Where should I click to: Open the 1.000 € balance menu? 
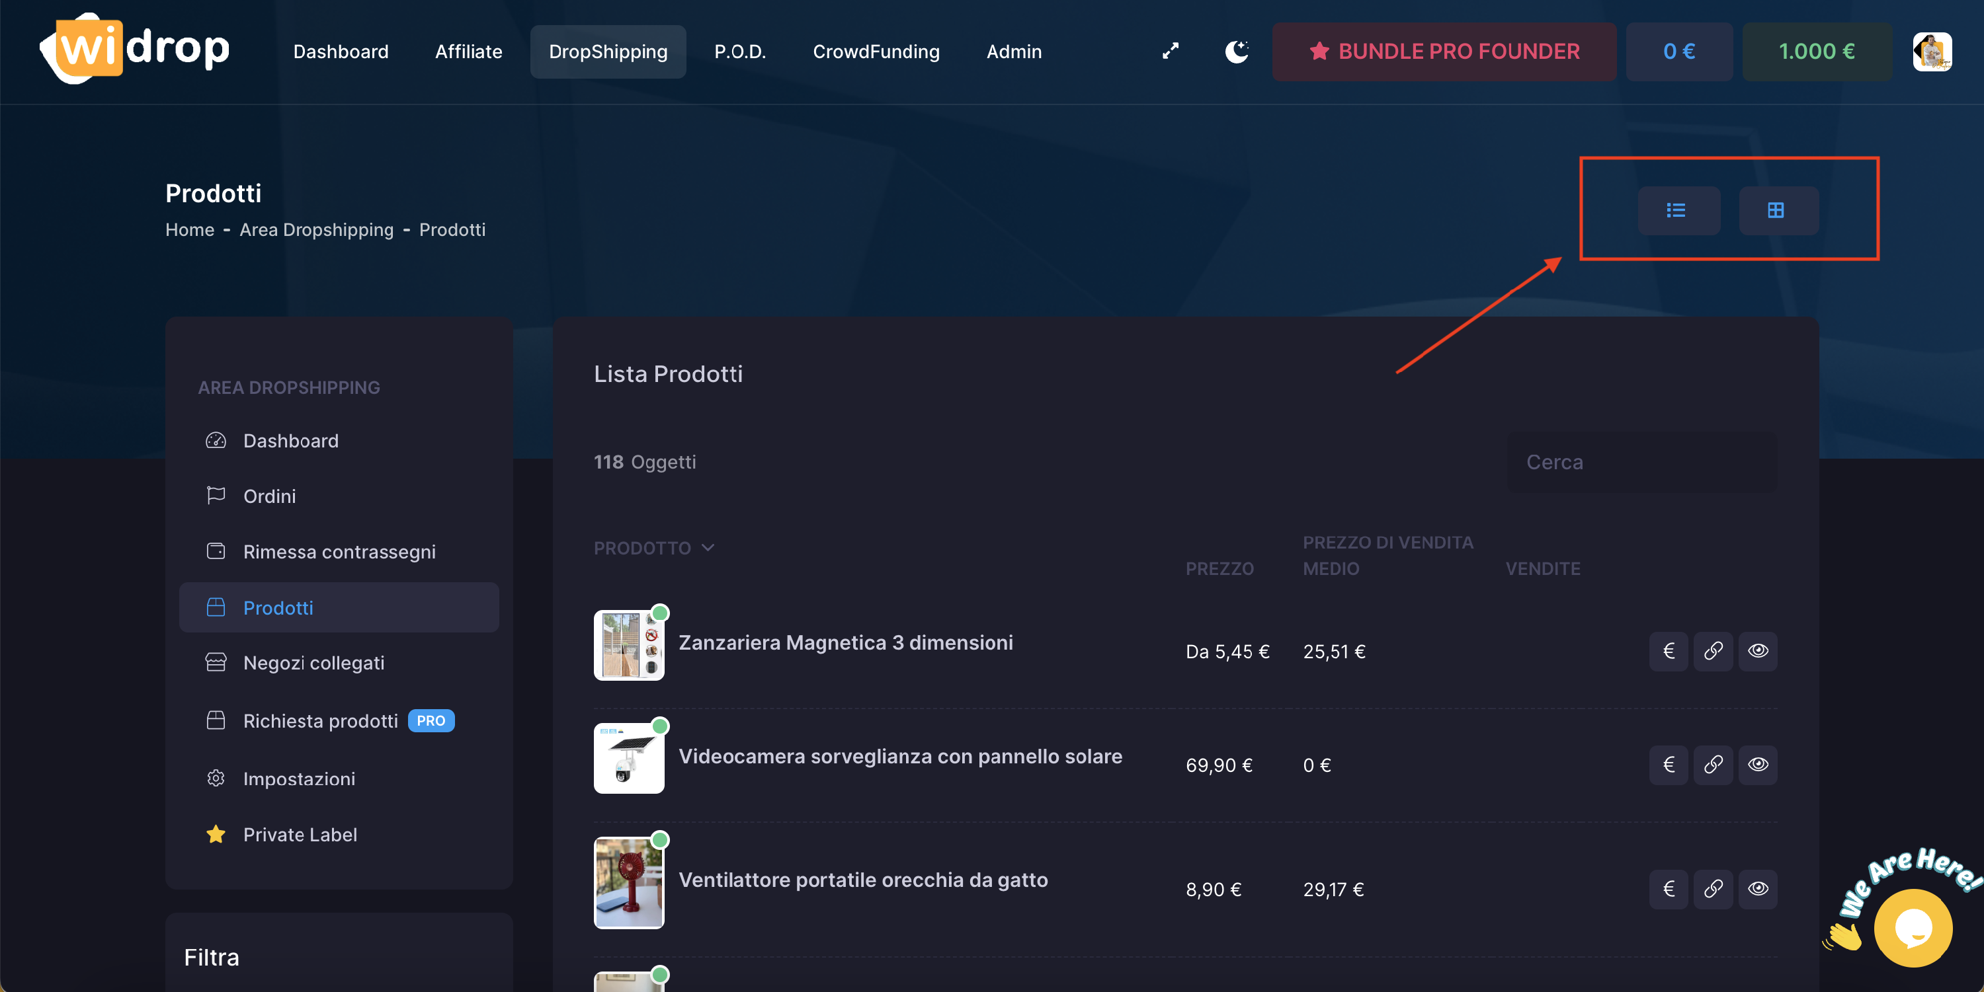1816,52
